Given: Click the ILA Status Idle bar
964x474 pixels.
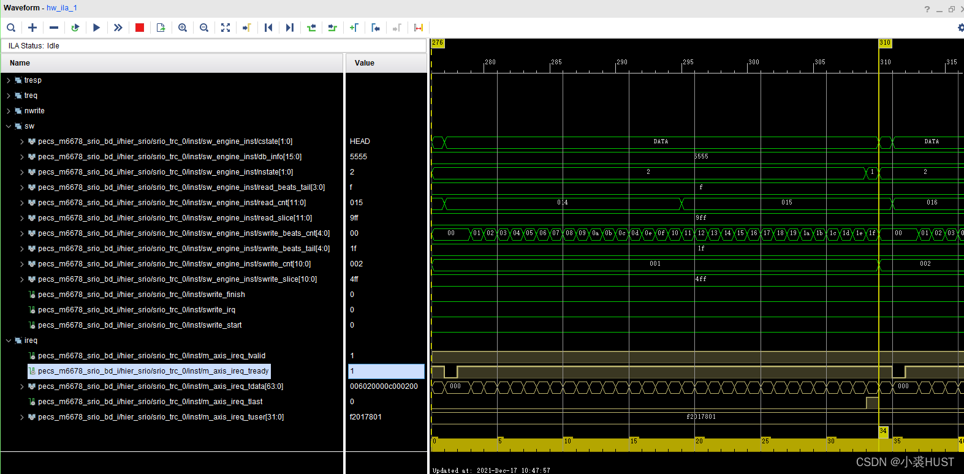Looking at the screenshot, I should pos(214,46).
